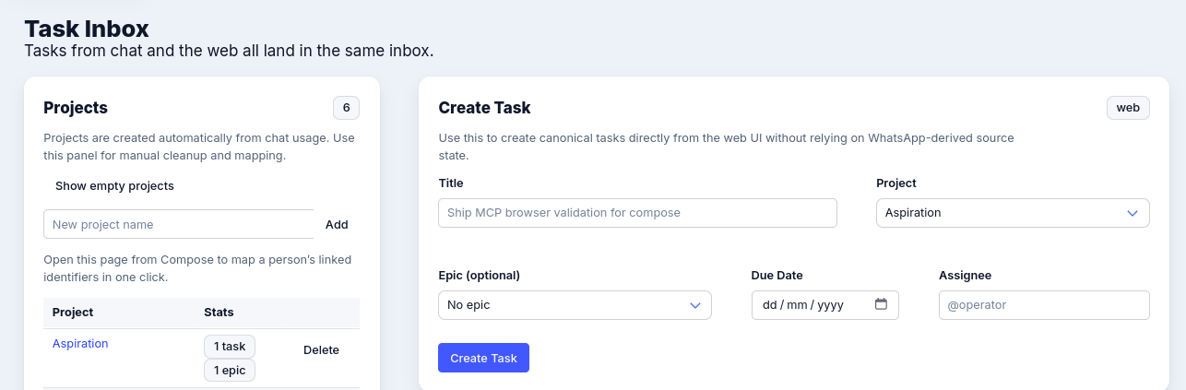Toggle Show empty projects option

[x=114, y=186]
